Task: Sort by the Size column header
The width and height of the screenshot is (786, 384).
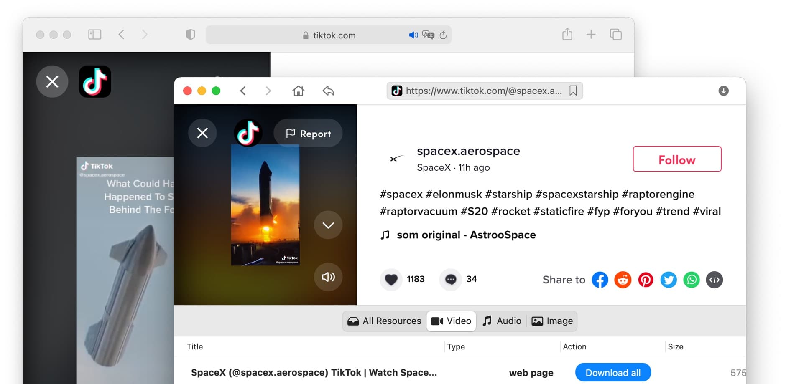Action: pyautogui.click(x=676, y=346)
